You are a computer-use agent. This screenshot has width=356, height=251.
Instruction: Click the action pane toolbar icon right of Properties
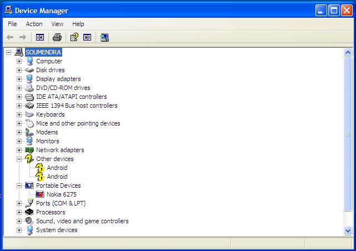(x=87, y=37)
